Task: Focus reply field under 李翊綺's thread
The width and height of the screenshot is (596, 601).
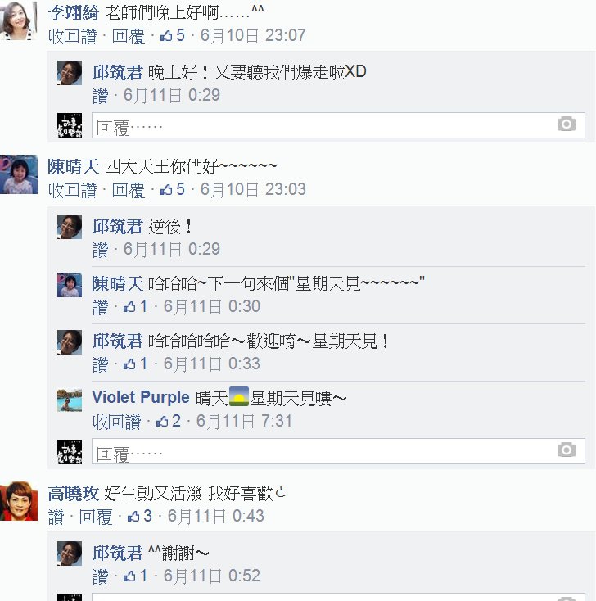Action: click(338, 125)
